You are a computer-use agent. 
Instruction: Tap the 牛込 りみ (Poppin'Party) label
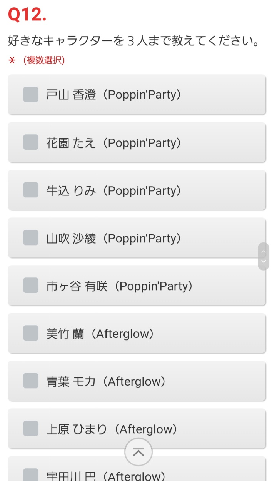click(x=113, y=190)
